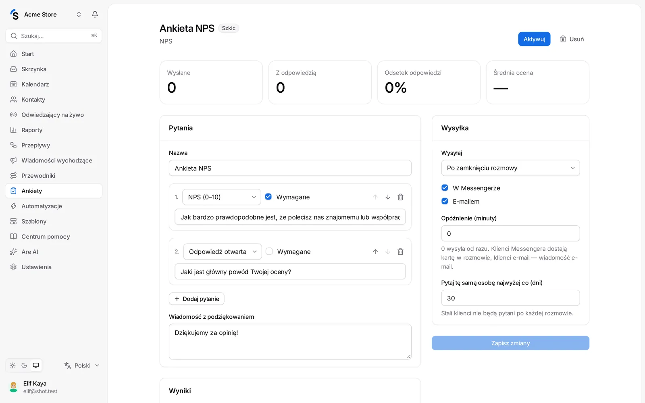The width and height of the screenshot is (645, 403).
Task: Open Raporty in sidebar
Action: (54, 130)
